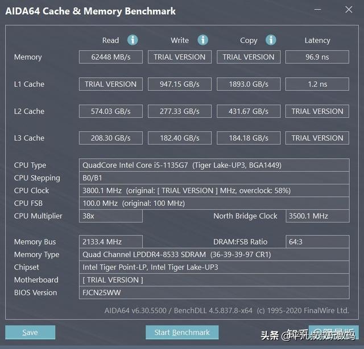
Task: Click the Motherboard label
Action: (36, 280)
